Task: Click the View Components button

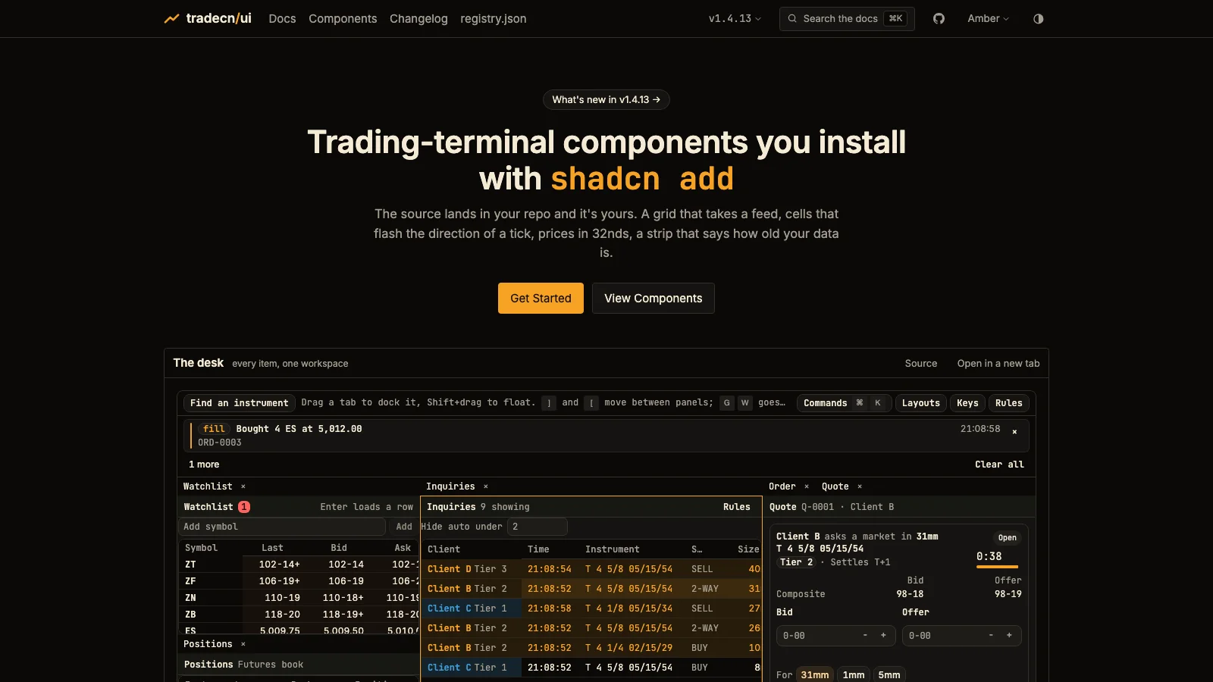Action: [x=653, y=298]
